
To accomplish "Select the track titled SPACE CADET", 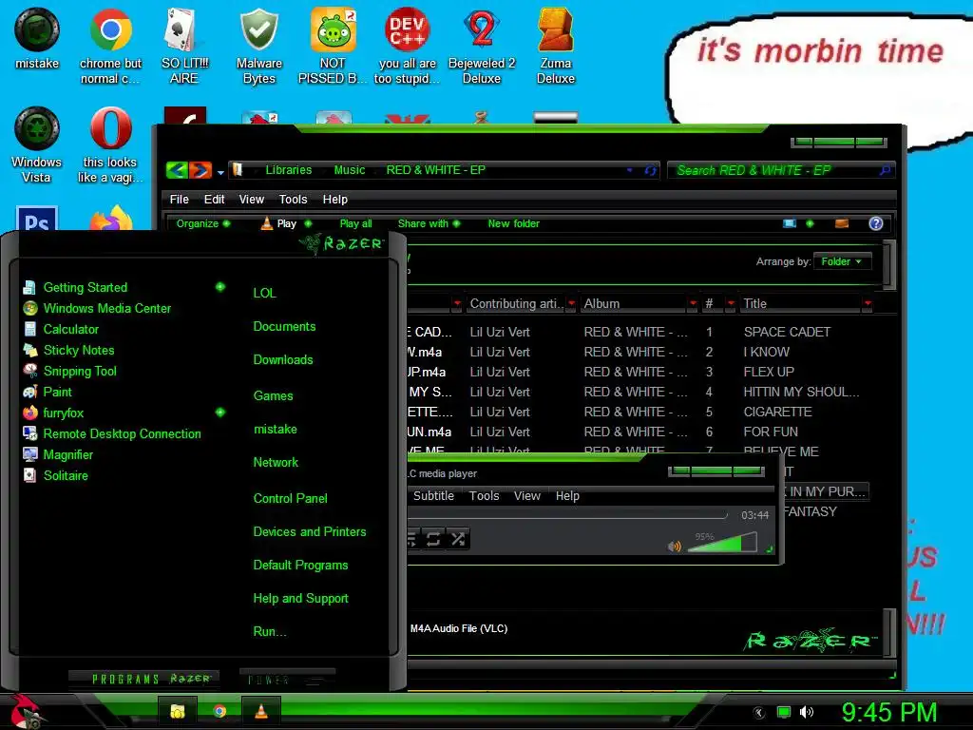I will click(x=786, y=332).
